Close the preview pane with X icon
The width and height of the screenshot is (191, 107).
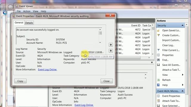pos(152,62)
